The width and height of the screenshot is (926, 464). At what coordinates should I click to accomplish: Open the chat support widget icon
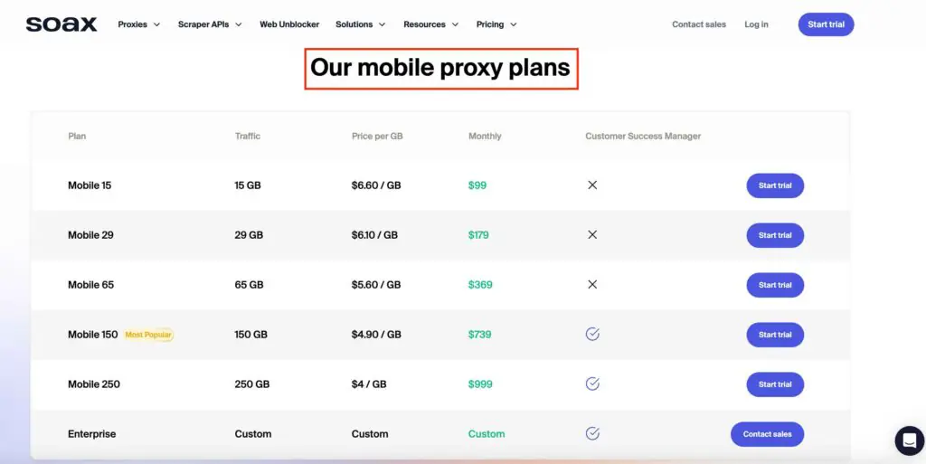tap(910, 440)
